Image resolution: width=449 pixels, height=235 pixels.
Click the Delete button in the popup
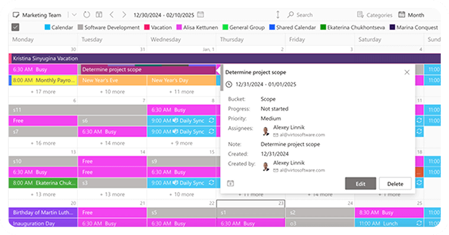[x=395, y=184]
